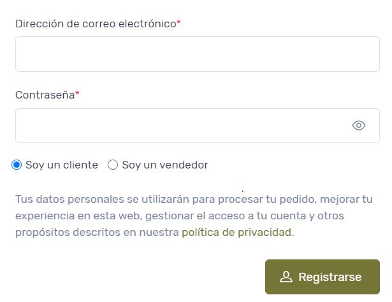Viewport: 392px width, 302px height.
Task: Show password using the eye icon
Action: [x=358, y=125]
